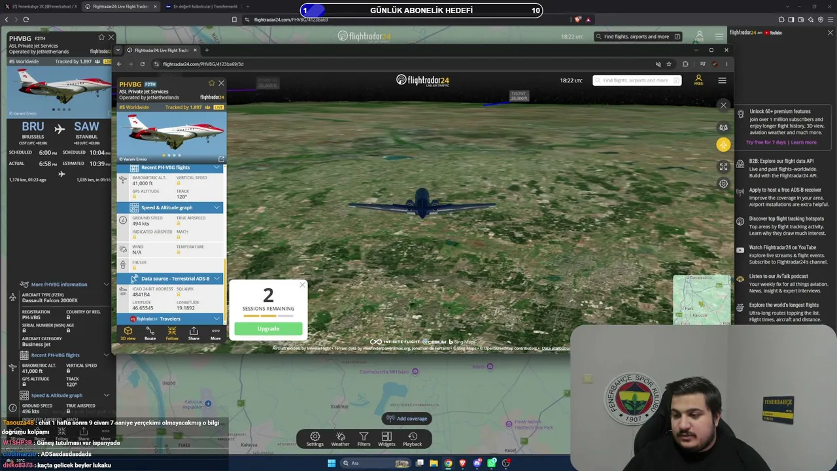Close the Flightradar24 on YouTube sidebar
The image size is (837, 471).
click(830, 32)
